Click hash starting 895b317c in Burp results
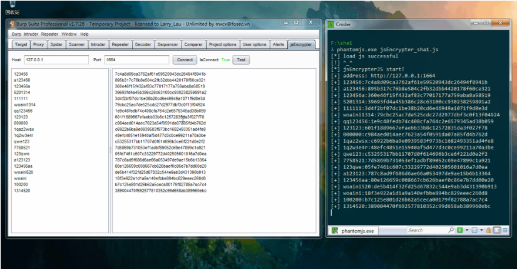Viewport: 517px width, 269px height. pos(160,80)
